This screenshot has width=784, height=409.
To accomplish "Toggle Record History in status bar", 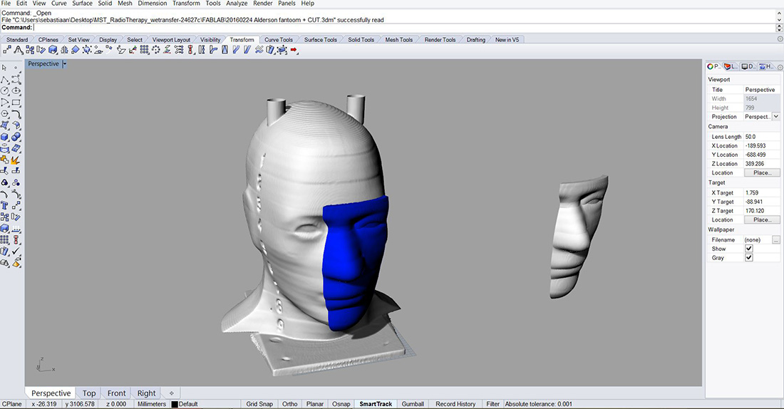I will pyautogui.click(x=455, y=404).
